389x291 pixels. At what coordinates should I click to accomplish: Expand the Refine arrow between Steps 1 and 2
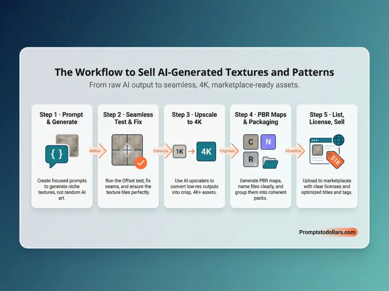[95, 151]
